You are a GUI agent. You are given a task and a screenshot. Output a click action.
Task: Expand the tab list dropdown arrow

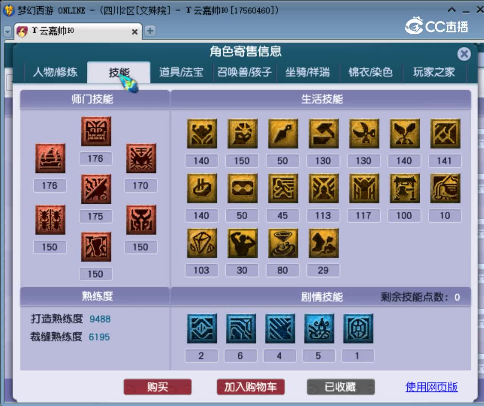pos(8,32)
